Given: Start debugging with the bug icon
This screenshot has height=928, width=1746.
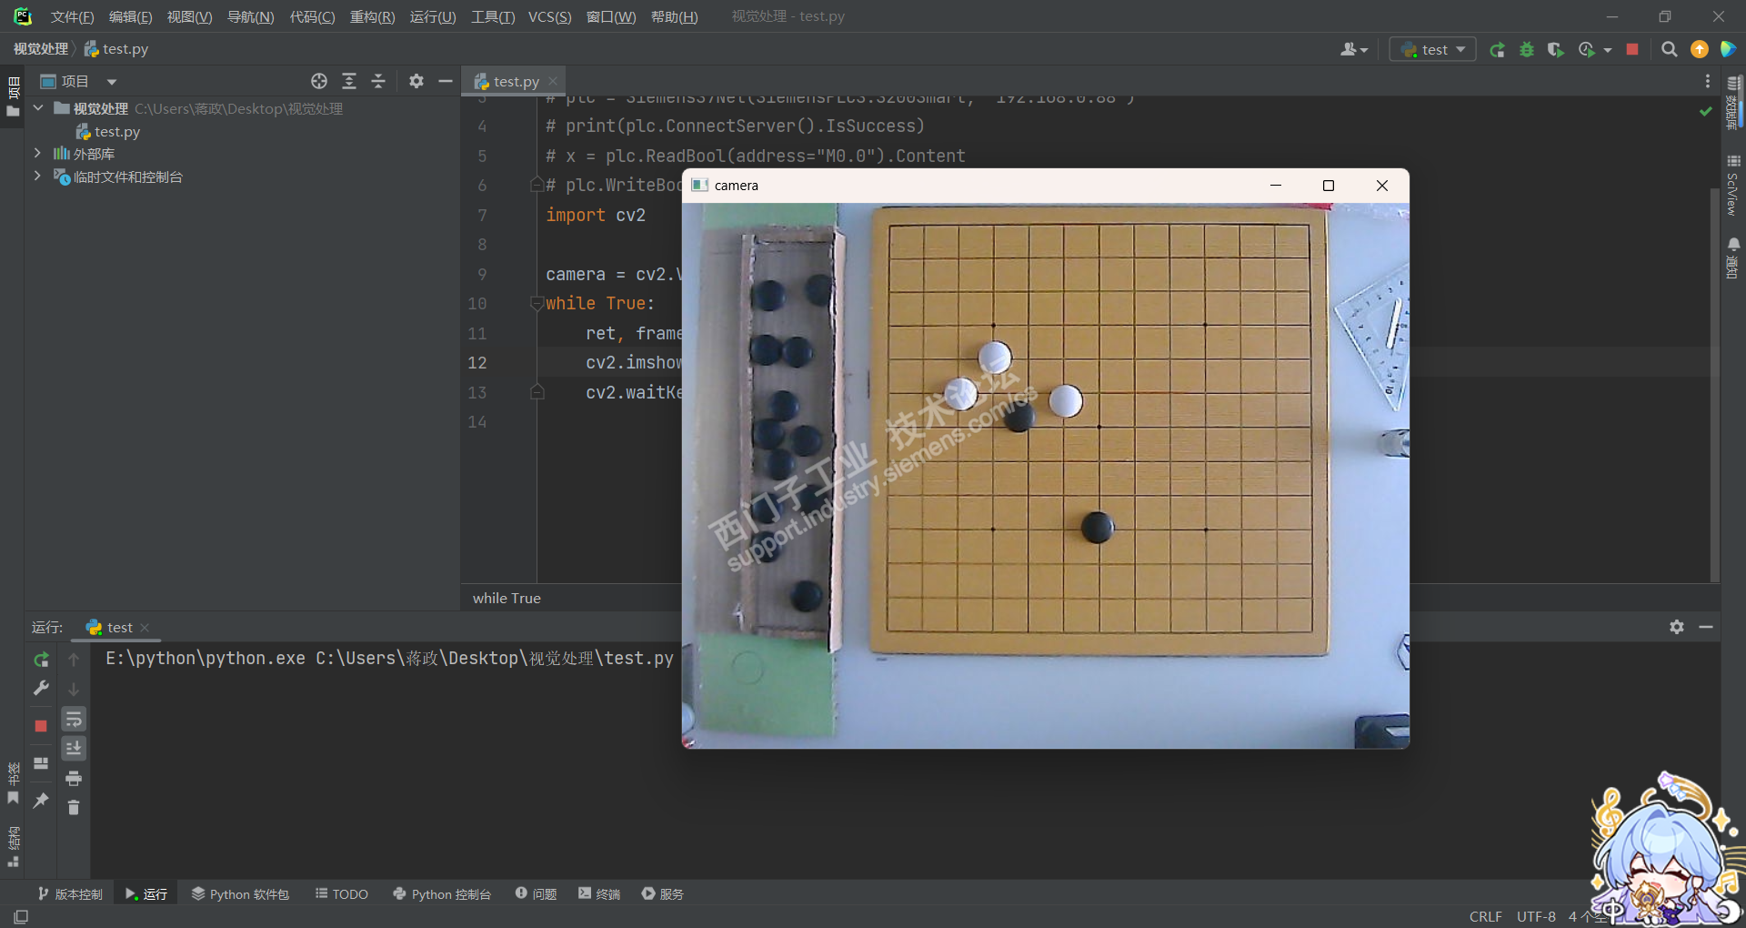Looking at the screenshot, I should coord(1527,50).
